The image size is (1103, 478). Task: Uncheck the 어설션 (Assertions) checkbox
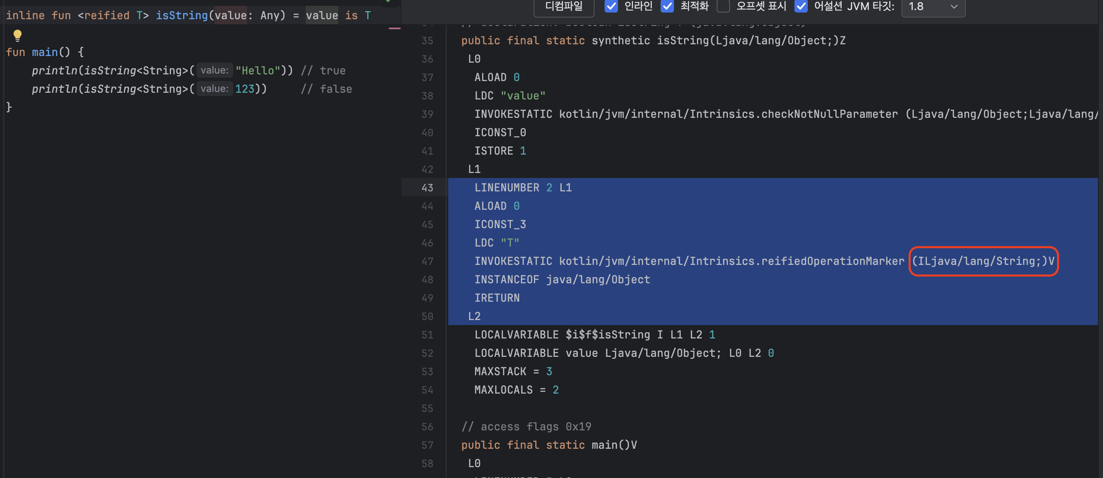(x=801, y=6)
